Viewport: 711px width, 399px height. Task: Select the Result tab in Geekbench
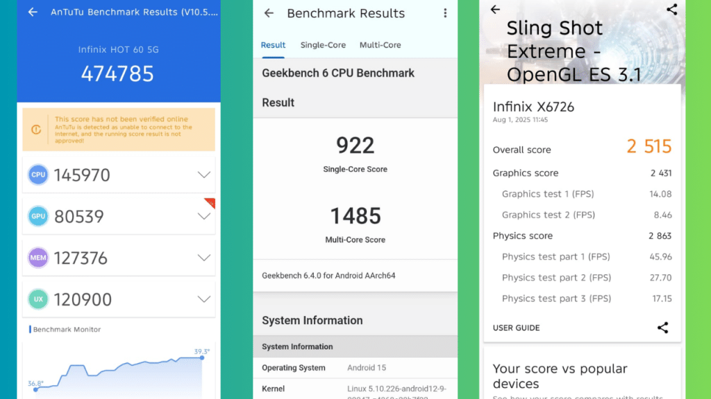click(273, 45)
